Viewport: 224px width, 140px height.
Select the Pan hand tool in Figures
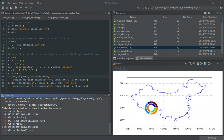coord(197,64)
